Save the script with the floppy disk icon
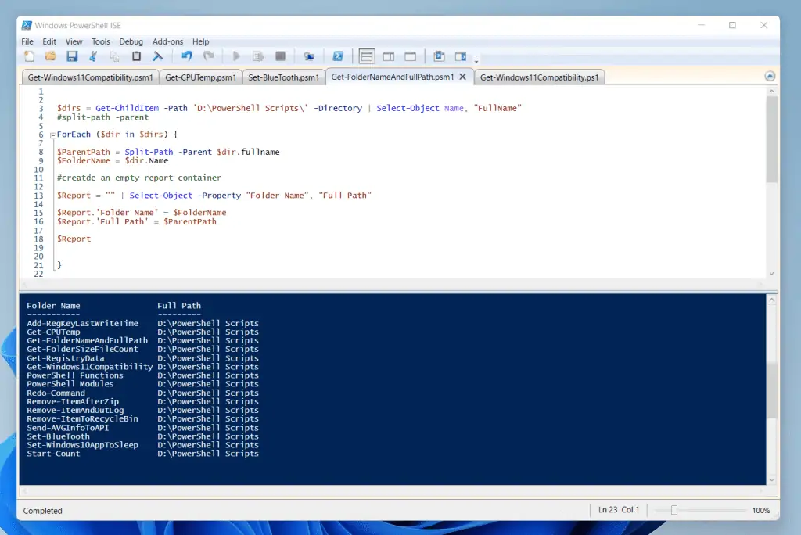Viewport: 801px width, 535px height. point(72,57)
